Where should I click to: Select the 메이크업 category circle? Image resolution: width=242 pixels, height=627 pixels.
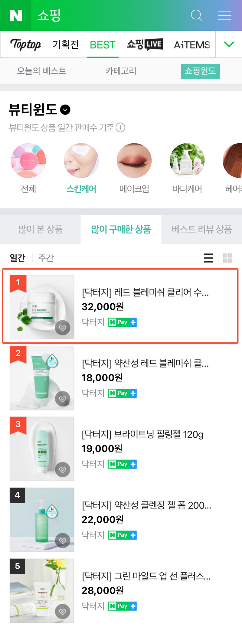(x=134, y=168)
